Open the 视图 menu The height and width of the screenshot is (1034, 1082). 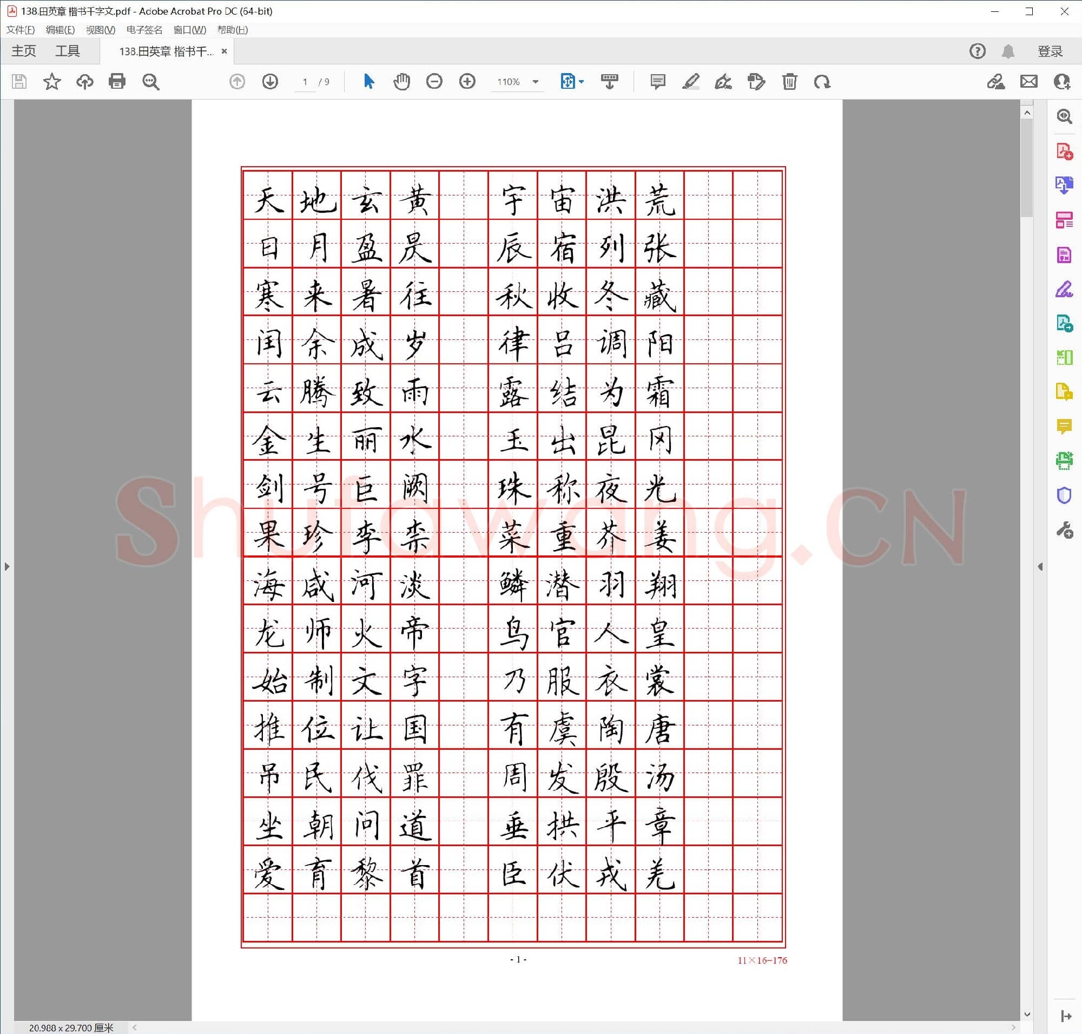[x=100, y=30]
